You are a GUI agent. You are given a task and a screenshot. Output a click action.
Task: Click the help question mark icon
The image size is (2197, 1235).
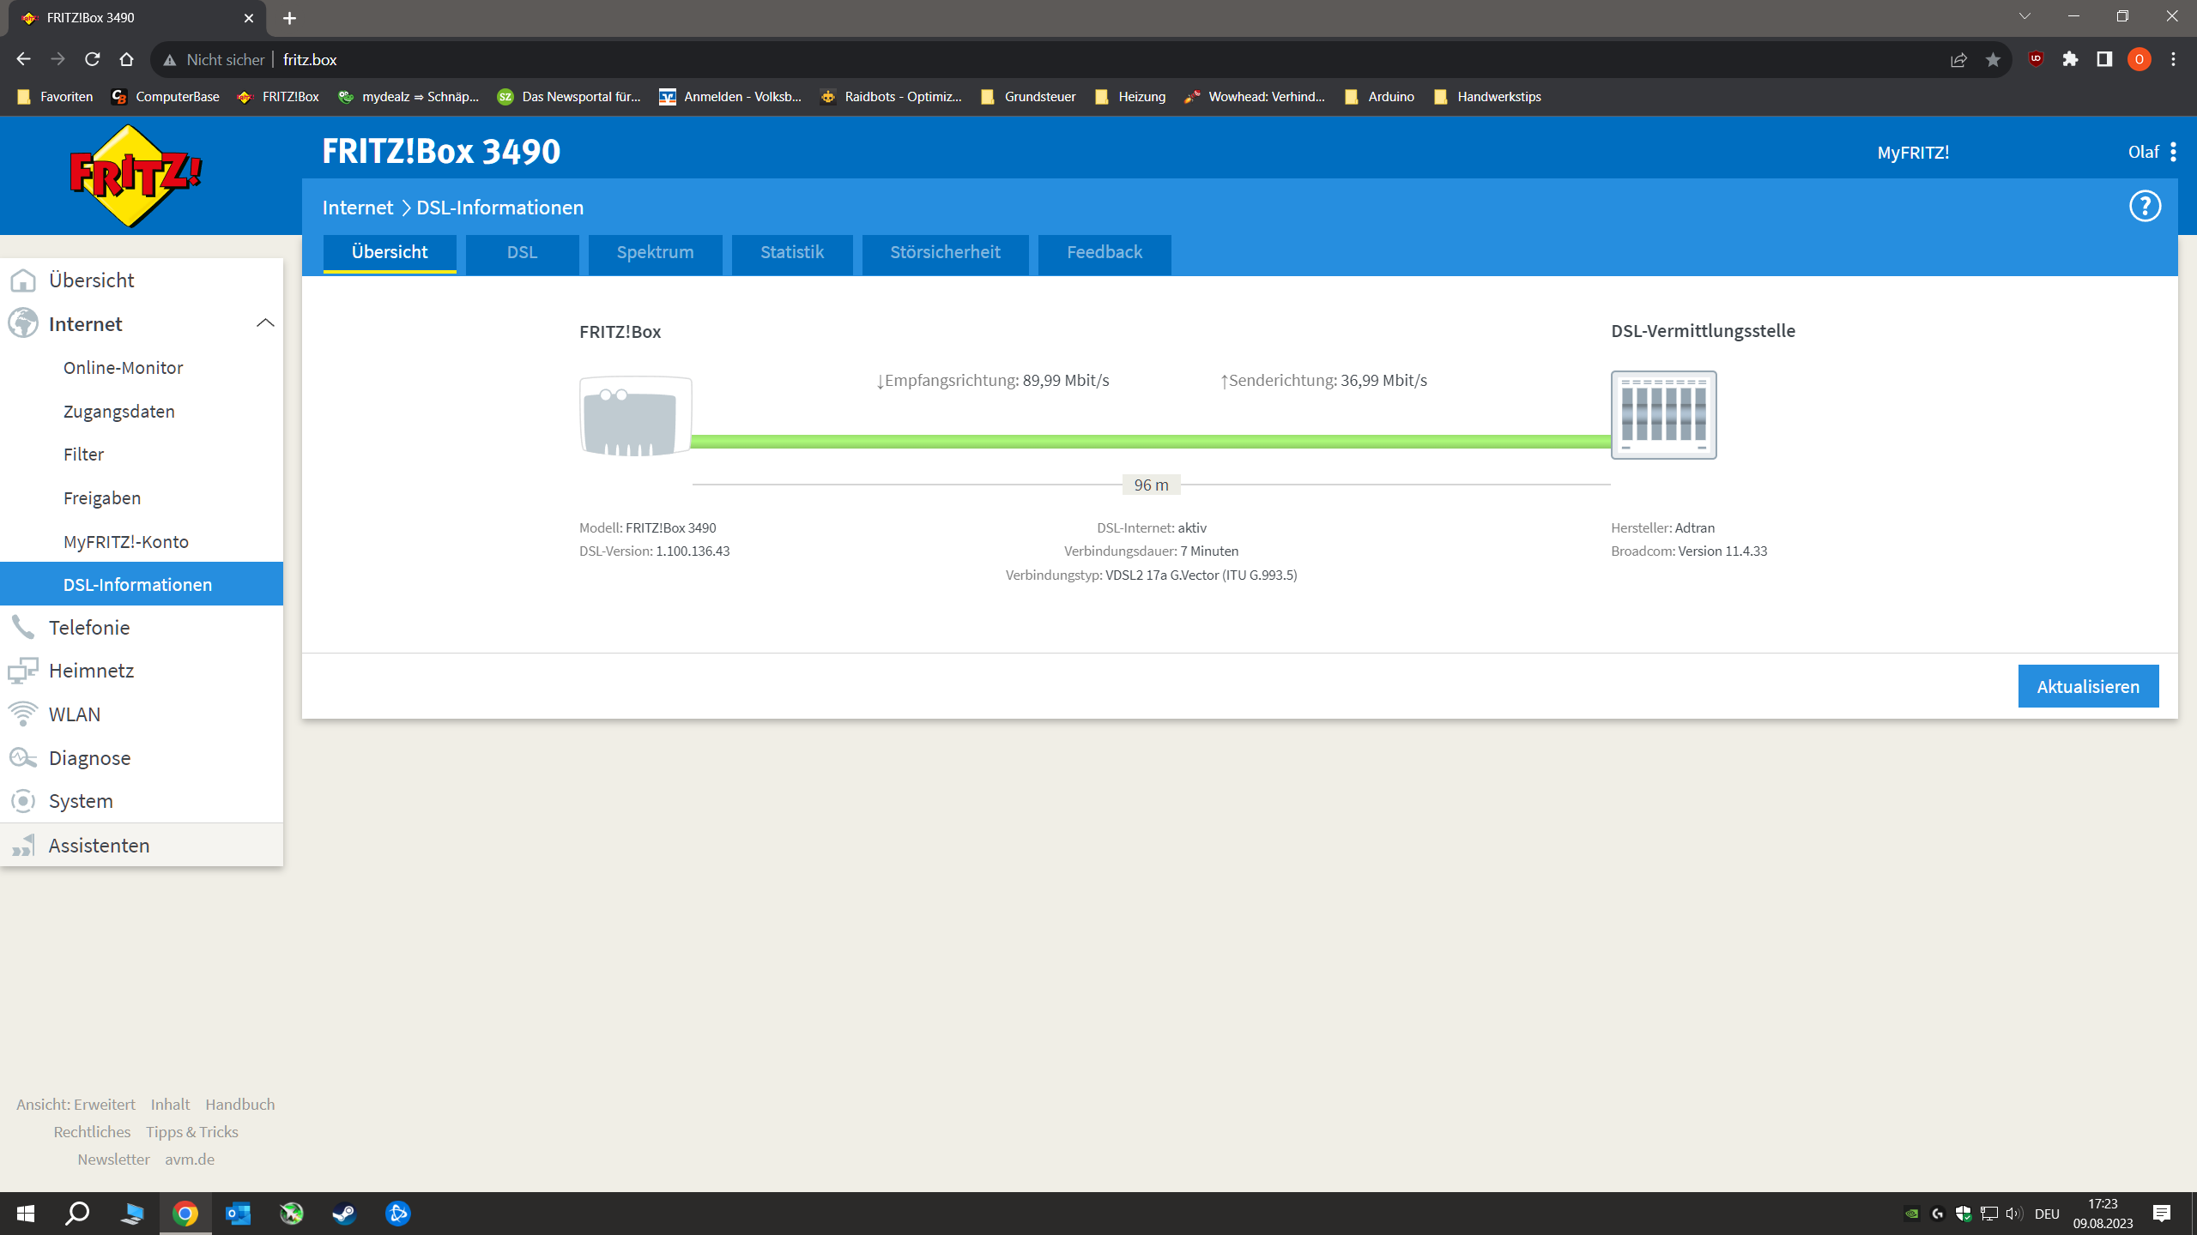[x=2145, y=206]
